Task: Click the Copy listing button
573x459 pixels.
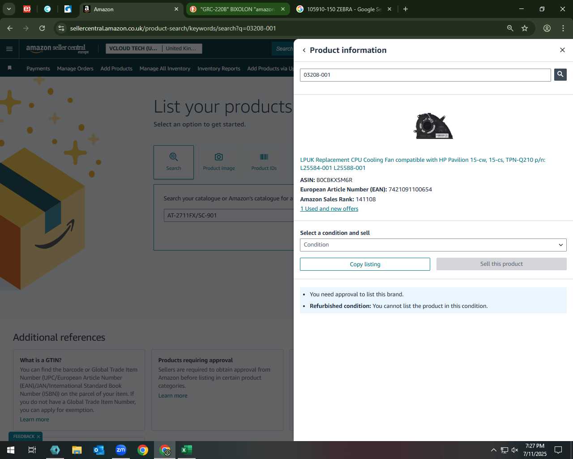Action: pos(365,264)
